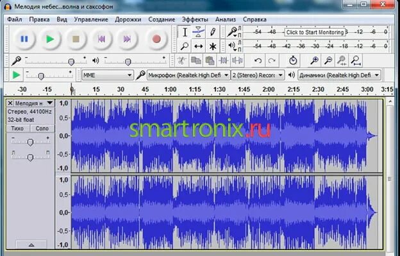Click the 2:00 mark on timeline ruler
The width and height of the screenshot is (400, 256).
tap(269, 89)
